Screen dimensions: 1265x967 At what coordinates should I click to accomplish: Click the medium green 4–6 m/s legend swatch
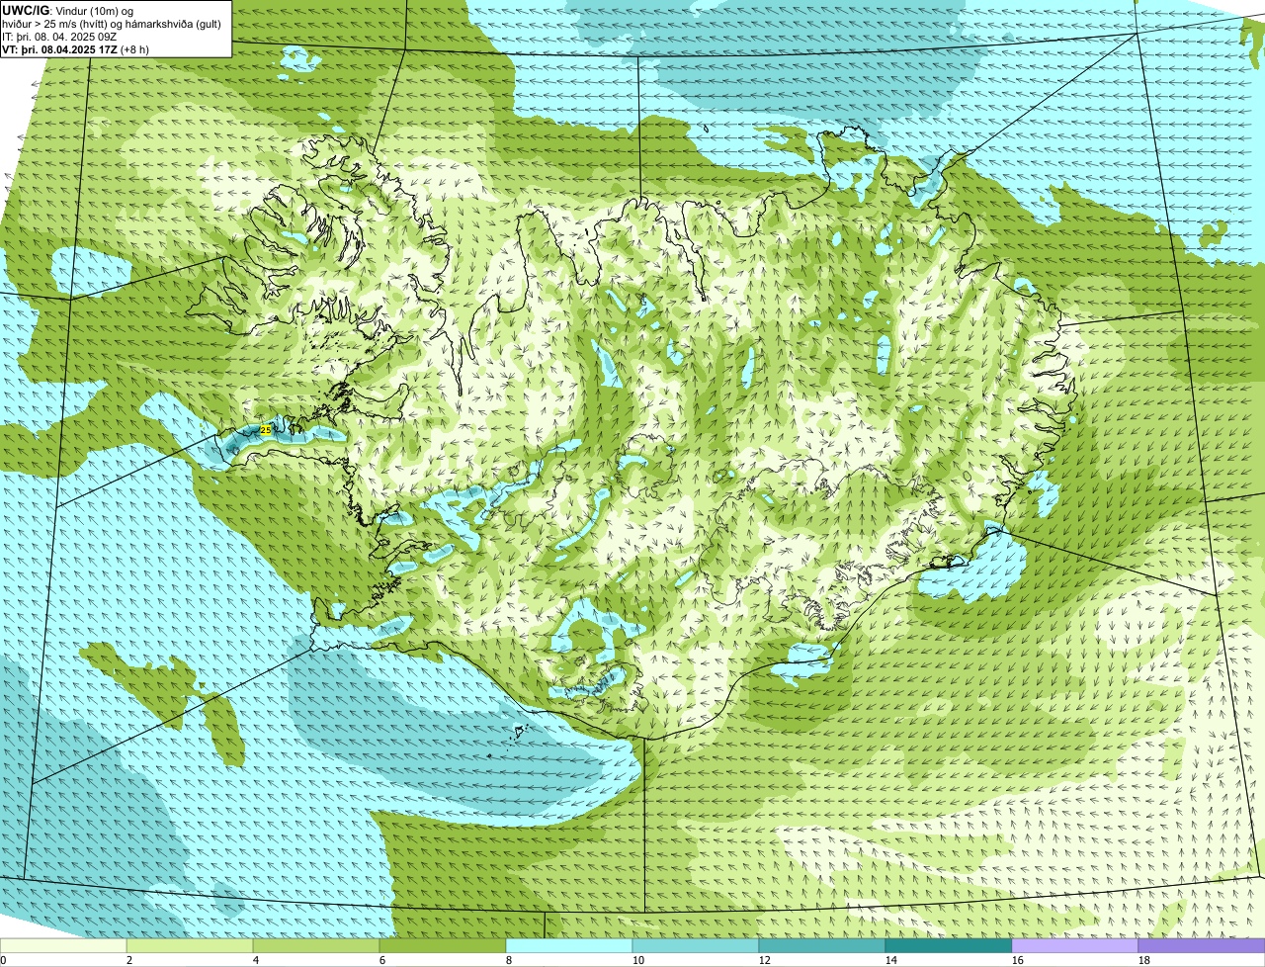pos(316,946)
